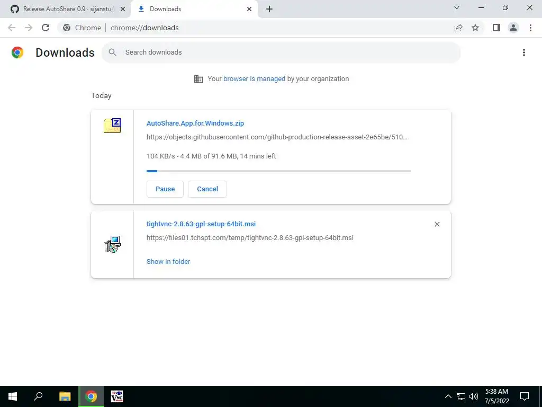
Task: Close the Downloads tab
Action: (x=249, y=10)
